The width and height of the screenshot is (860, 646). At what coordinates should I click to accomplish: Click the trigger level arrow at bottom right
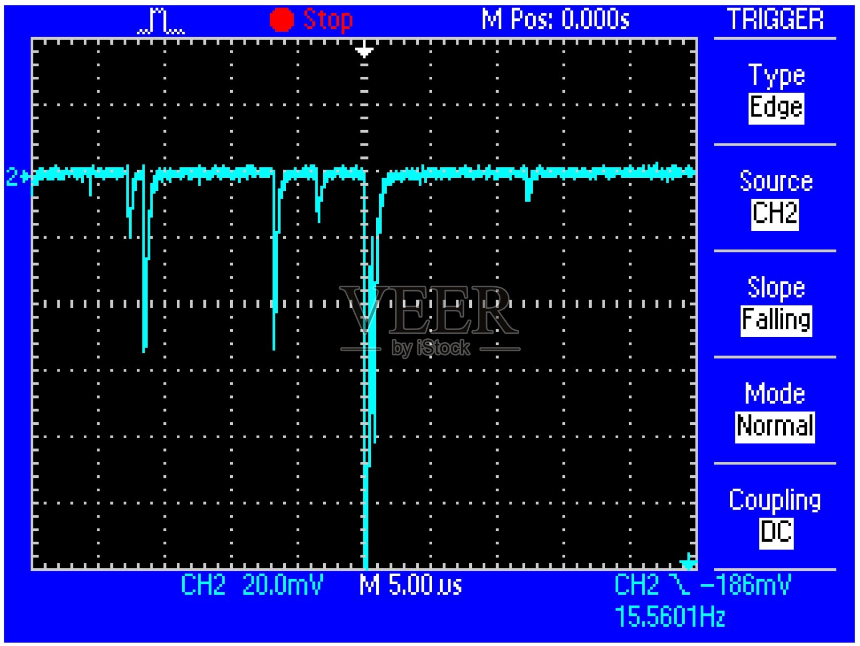pyautogui.click(x=688, y=563)
